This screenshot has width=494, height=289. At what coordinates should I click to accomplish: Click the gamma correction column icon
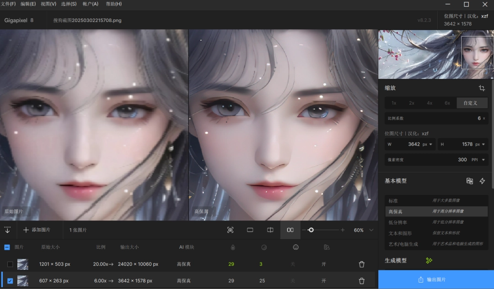click(x=327, y=247)
